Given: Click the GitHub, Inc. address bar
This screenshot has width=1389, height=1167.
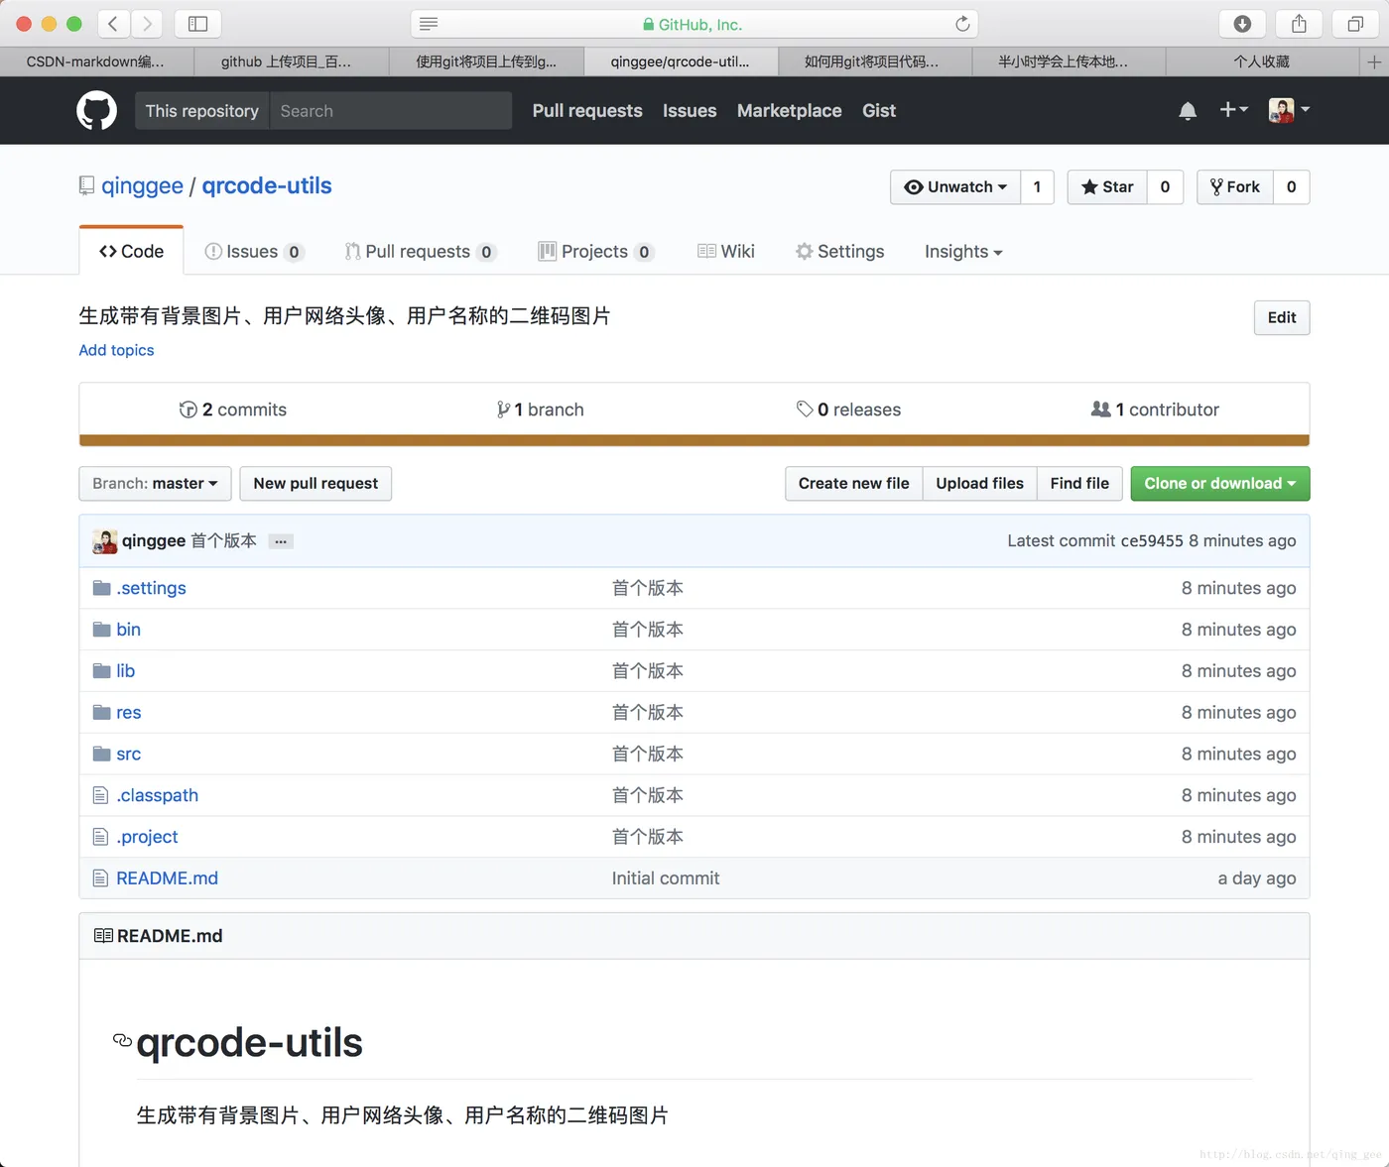Looking at the screenshot, I should click(x=694, y=24).
